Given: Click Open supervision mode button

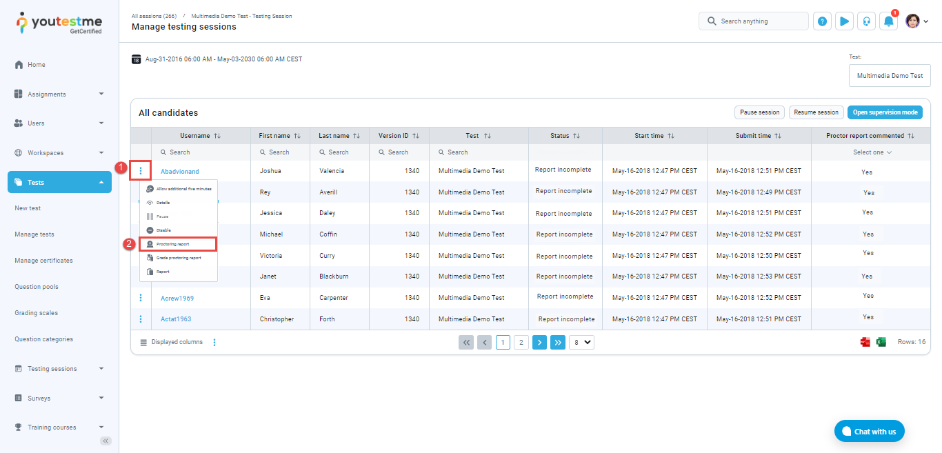Looking at the screenshot, I should pyautogui.click(x=884, y=112).
